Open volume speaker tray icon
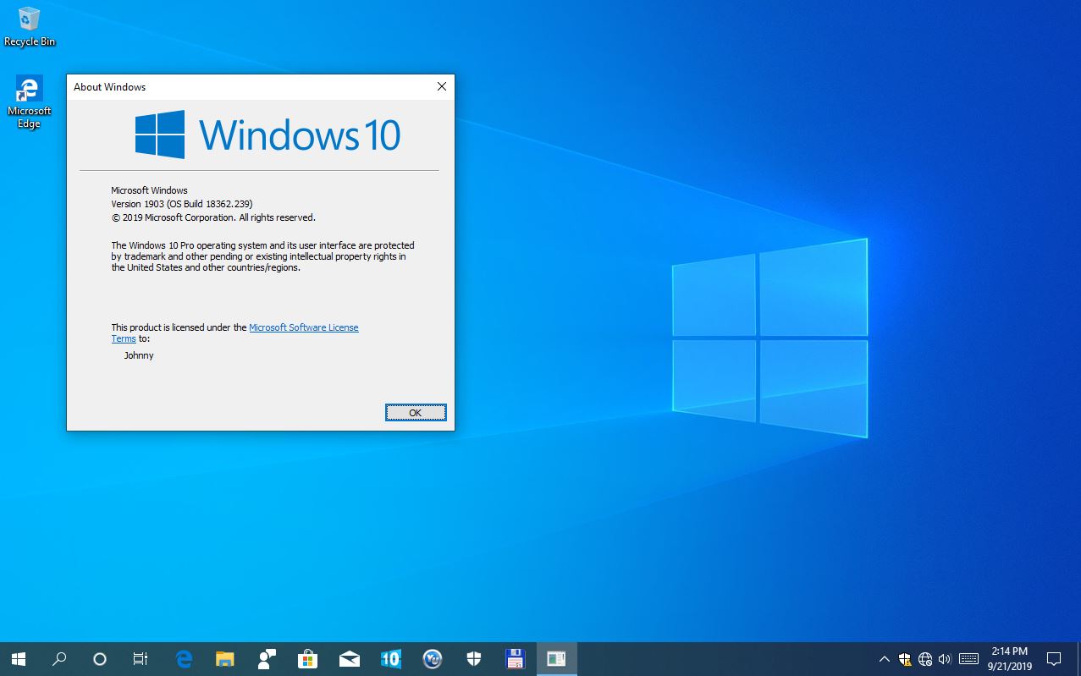This screenshot has height=676, width=1081. click(x=945, y=659)
